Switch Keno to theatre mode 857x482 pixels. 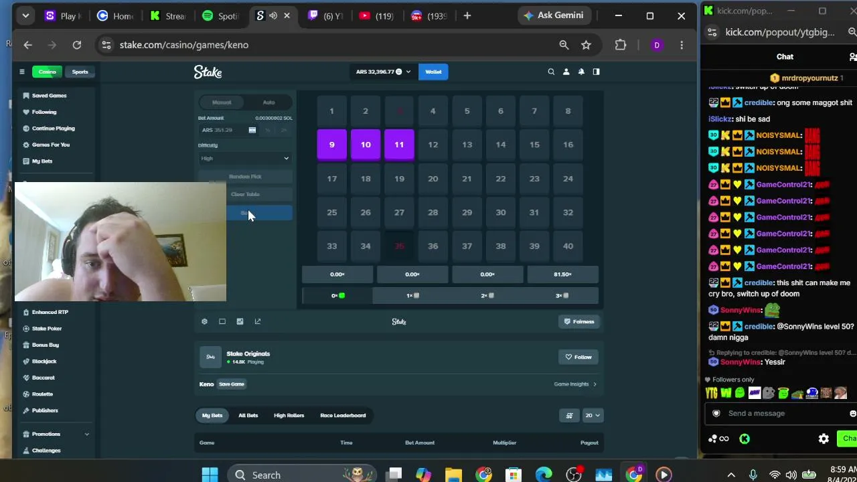[x=222, y=321]
